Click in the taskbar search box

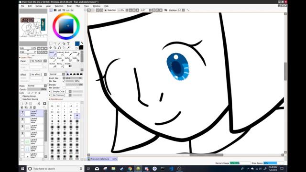tap(55, 169)
